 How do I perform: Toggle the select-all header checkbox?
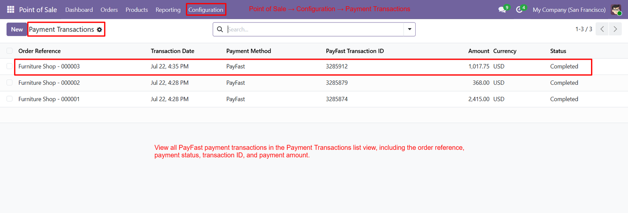click(x=9, y=51)
